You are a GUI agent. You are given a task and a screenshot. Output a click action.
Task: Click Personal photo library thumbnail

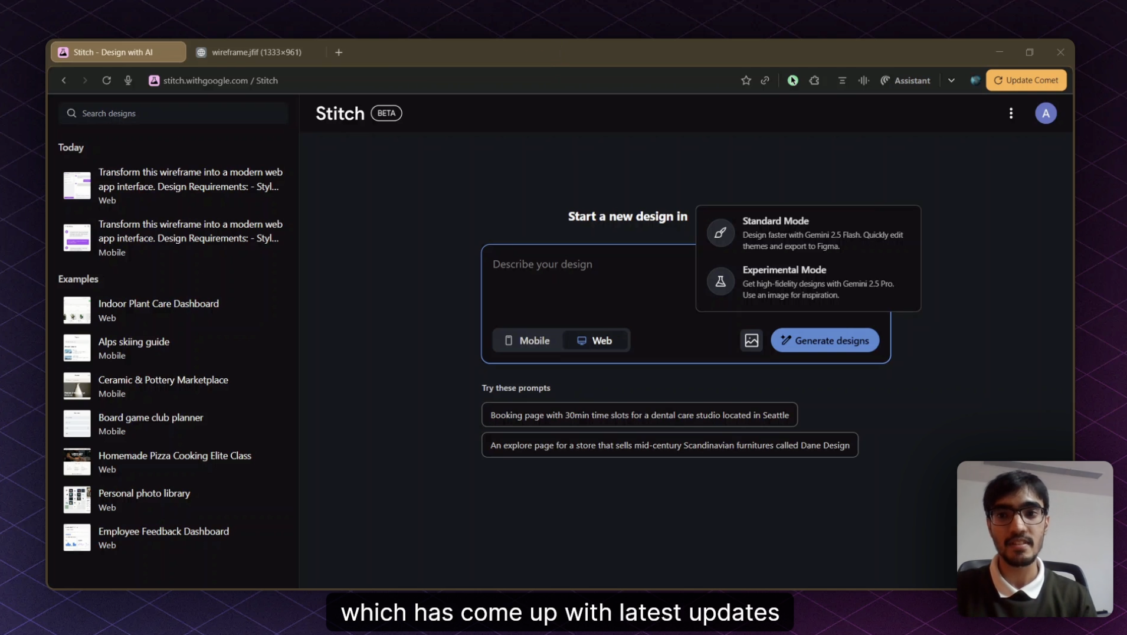click(x=77, y=500)
